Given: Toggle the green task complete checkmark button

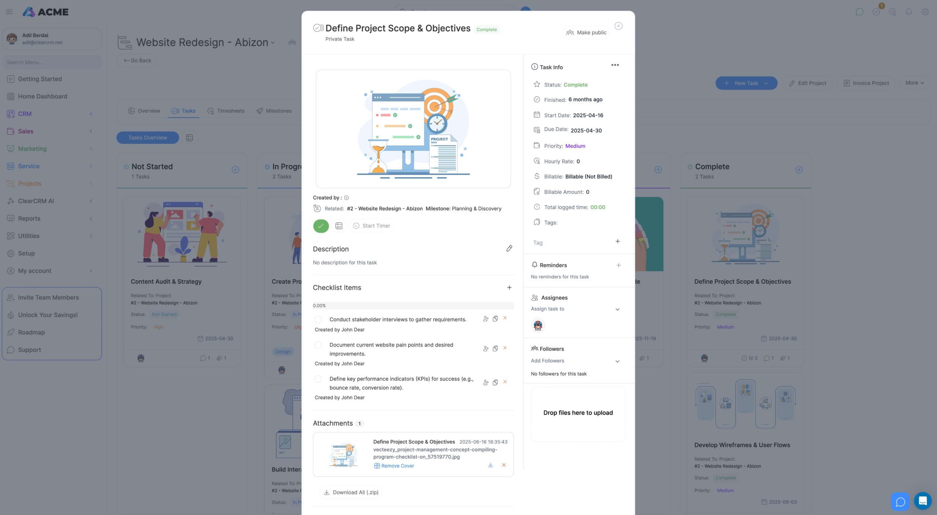Looking at the screenshot, I should [x=321, y=226].
